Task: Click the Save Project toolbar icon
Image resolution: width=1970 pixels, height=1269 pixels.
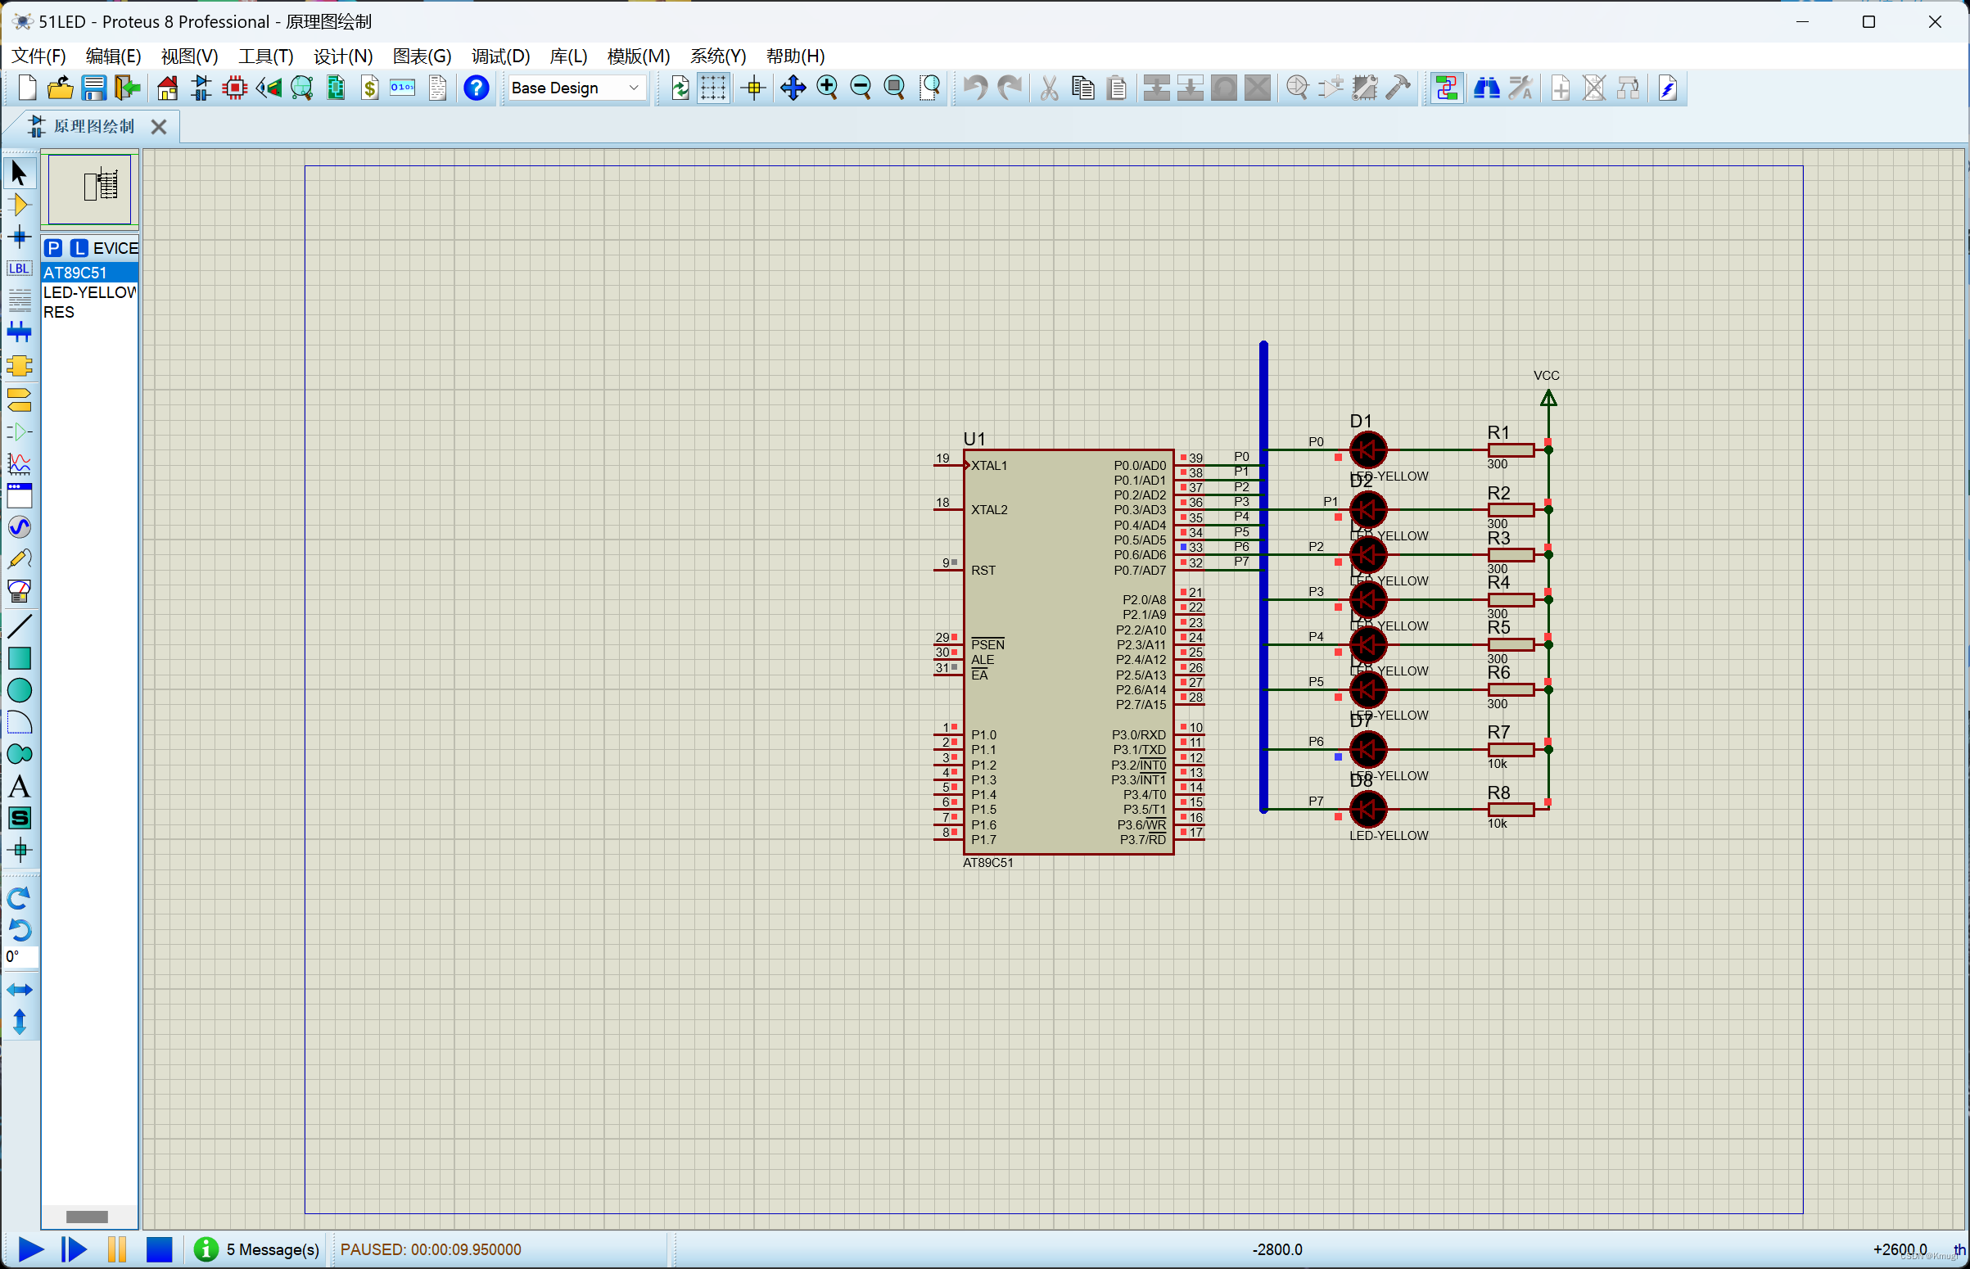Action: click(x=93, y=88)
